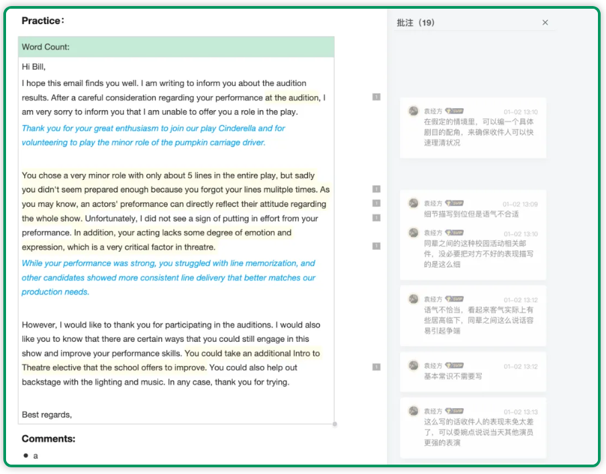Click the '批注 (19)' panel title
606x474 pixels.
(x=415, y=23)
